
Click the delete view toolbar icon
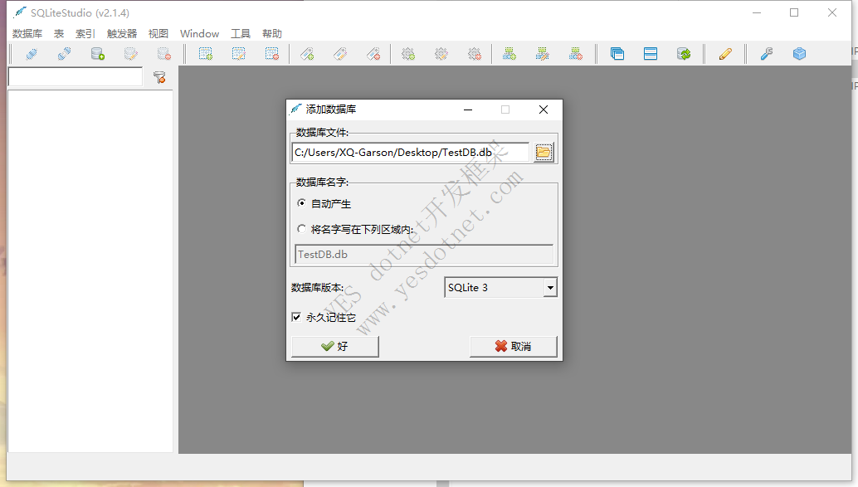click(x=576, y=54)
